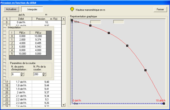Click the yellow manometer gauge icon
This screenshot has width=170, height=110.
point(72,9)
